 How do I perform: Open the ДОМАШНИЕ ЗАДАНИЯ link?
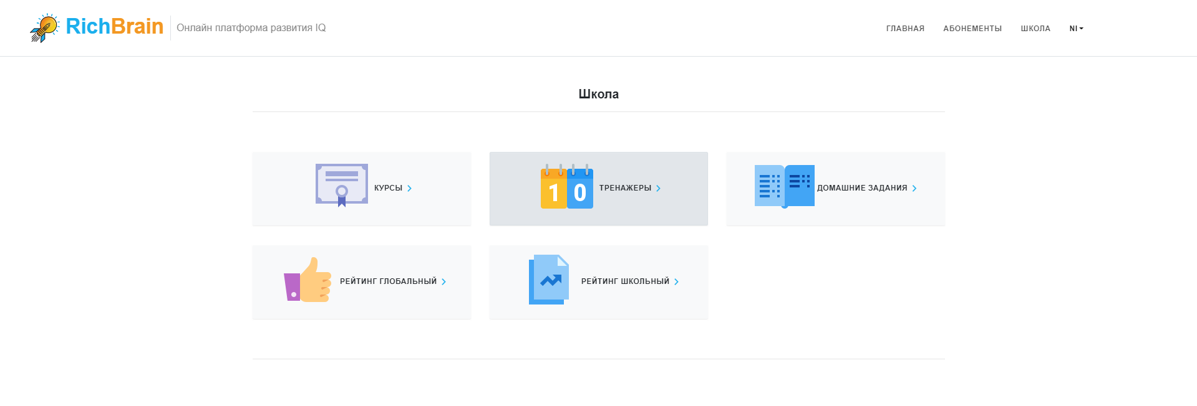[862, 188]
